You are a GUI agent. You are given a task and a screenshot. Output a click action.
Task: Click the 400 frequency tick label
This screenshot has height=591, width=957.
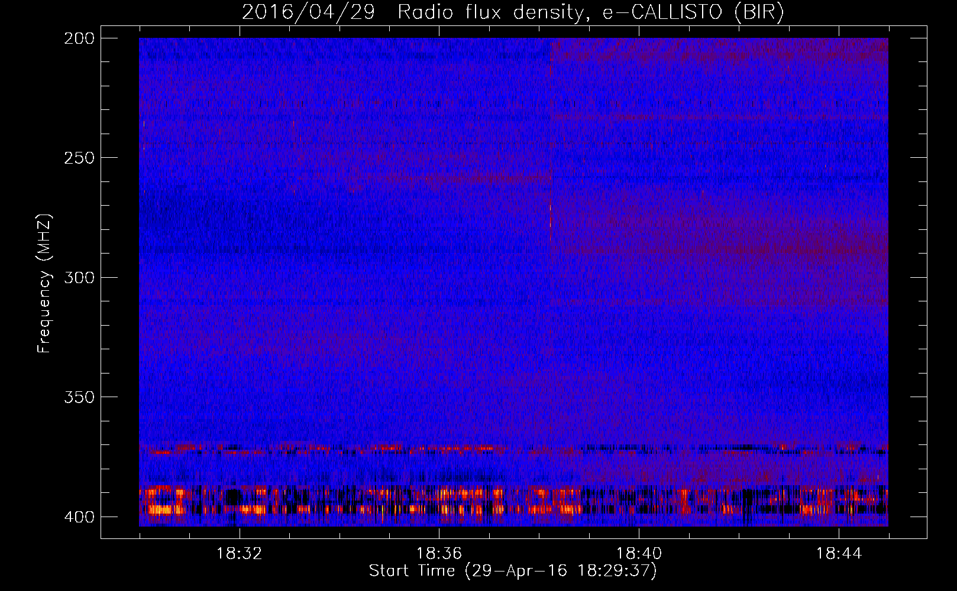[x=79, y=517]
